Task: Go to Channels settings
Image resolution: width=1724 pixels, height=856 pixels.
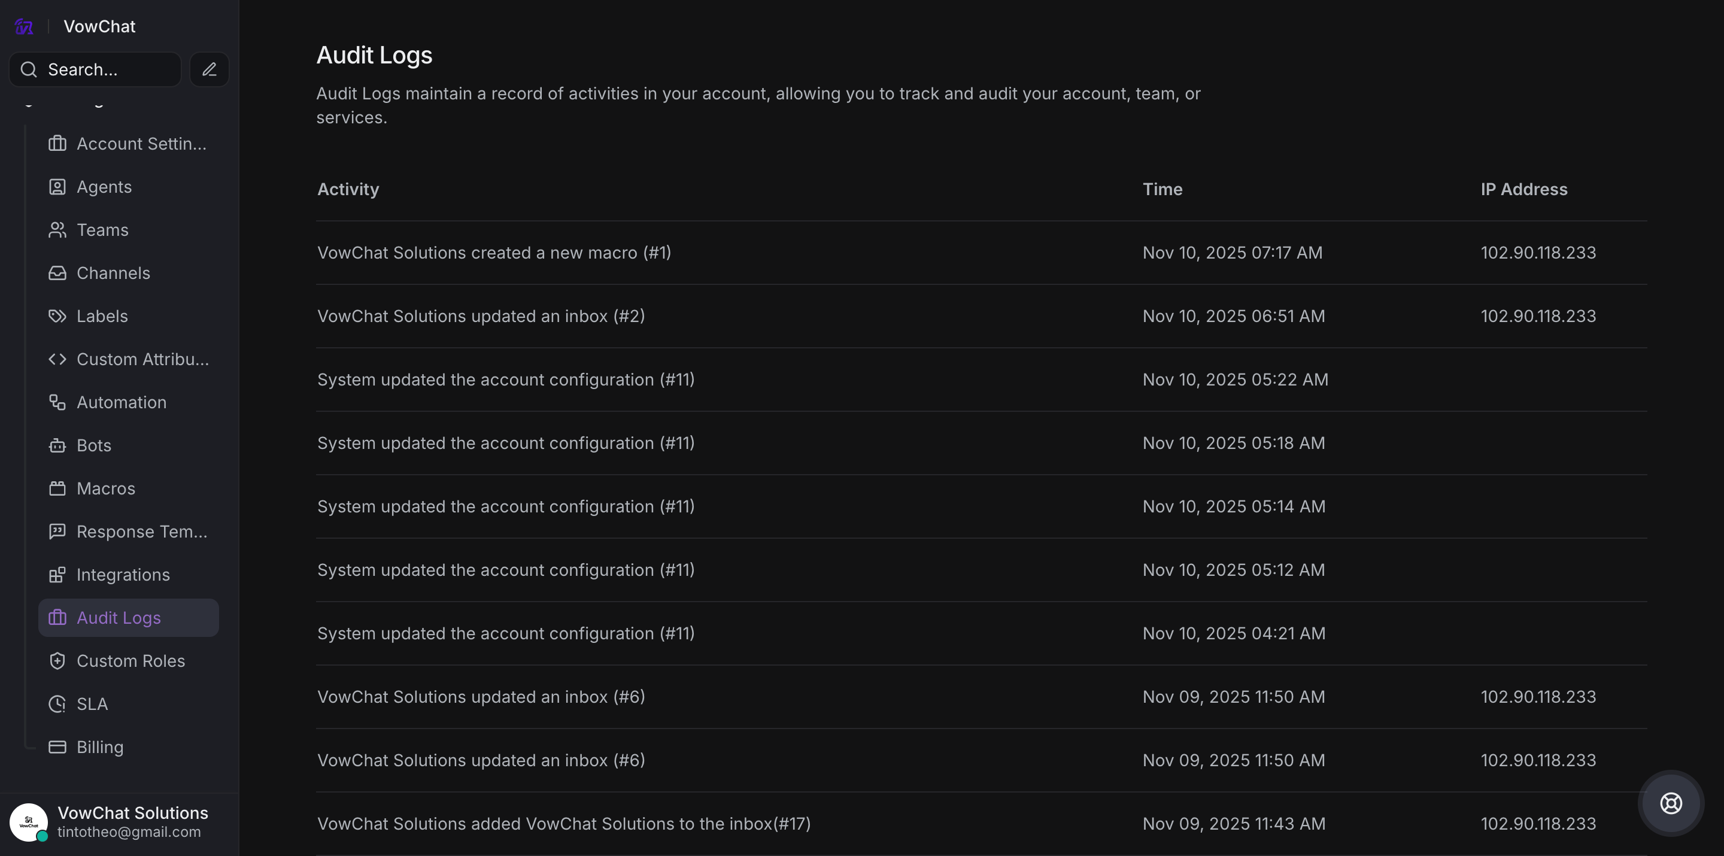Action: click(113, 273)
